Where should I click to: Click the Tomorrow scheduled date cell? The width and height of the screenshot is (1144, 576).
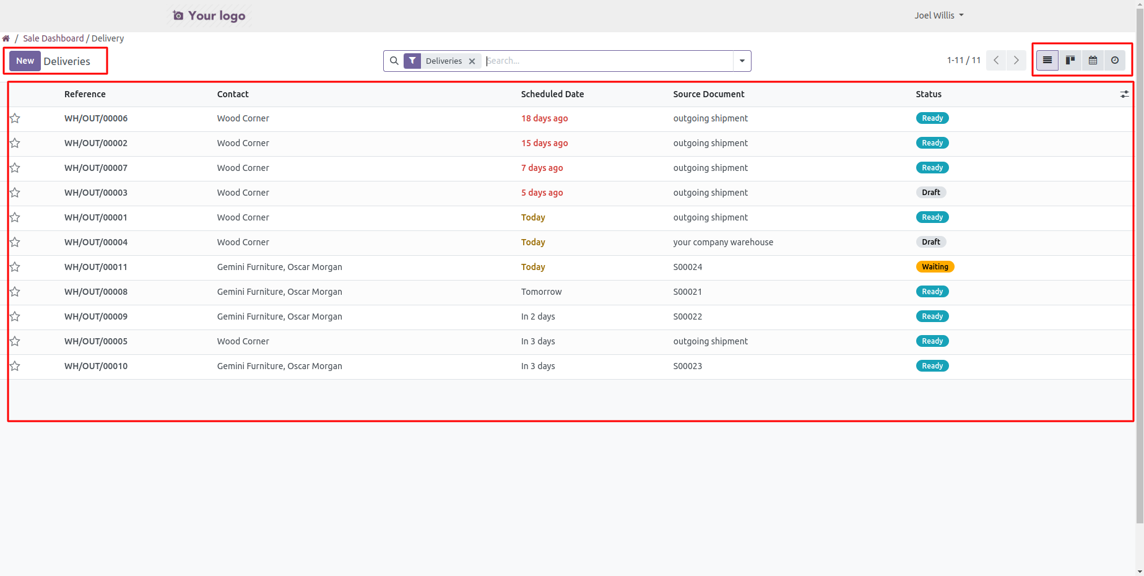pyautogui.click(x=541, y=292)
